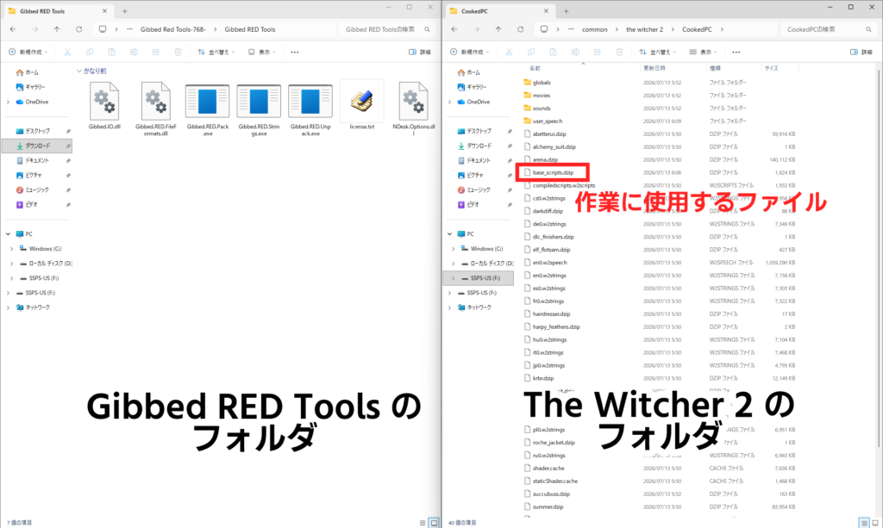Toggle 詳細 pane in CookedPC window
Viewport: 883px width, 528px height.
pyautogui.click(x=861, y=52)
